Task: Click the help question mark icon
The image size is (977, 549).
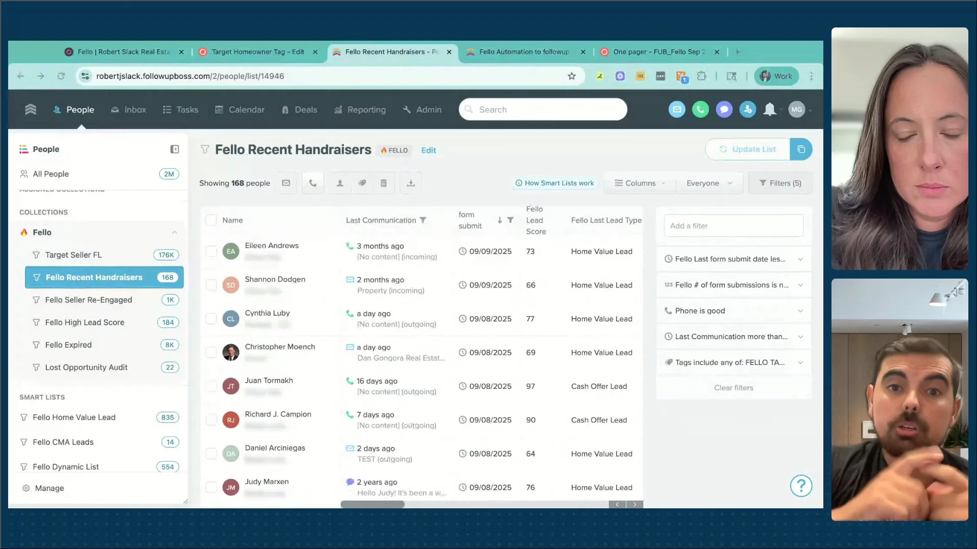Action: click(x=801, y=486)
